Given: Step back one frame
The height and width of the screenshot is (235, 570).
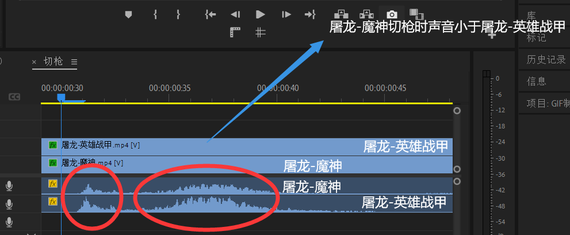Looking at the screenshot, I should (x=235, y=14).
